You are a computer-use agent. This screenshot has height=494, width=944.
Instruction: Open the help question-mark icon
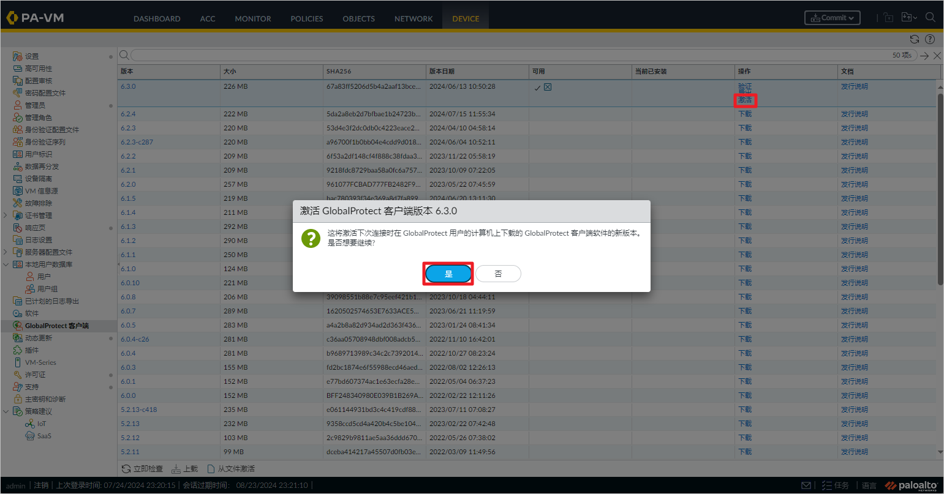click(x=930, y=39)
